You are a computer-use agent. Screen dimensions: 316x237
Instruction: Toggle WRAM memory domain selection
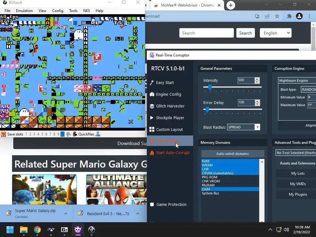(230, 165)
